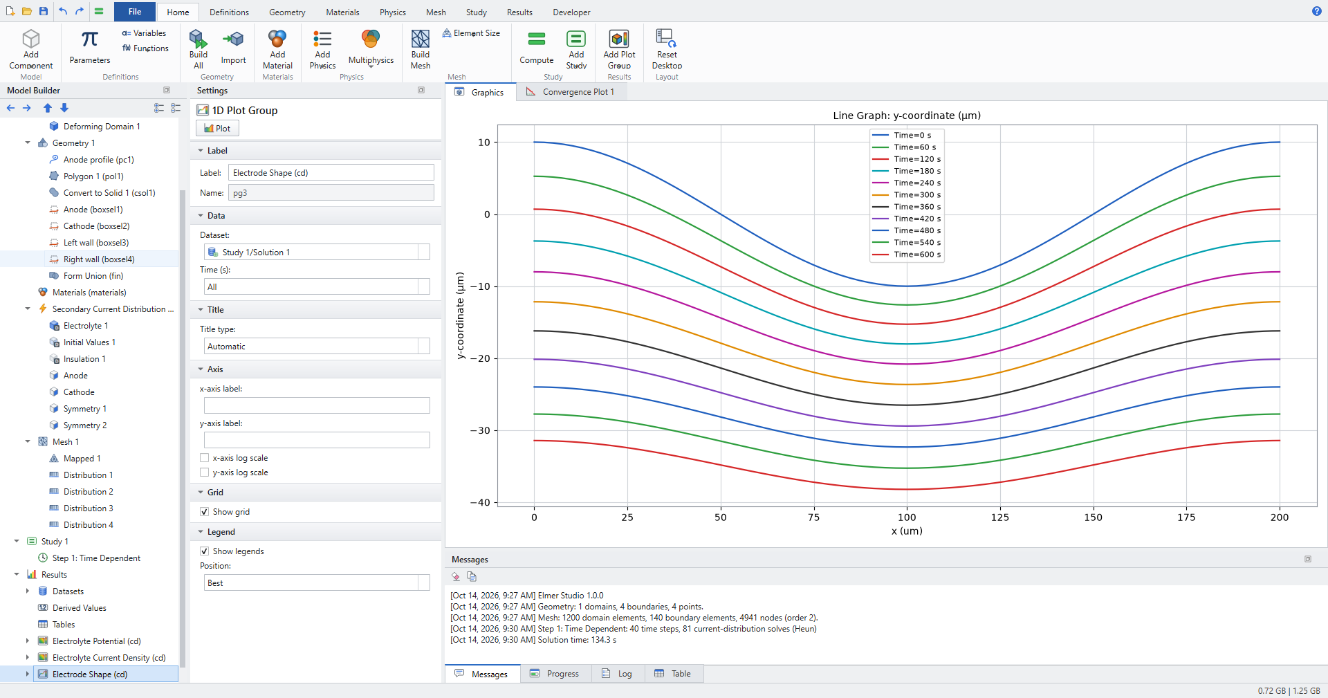Click the Plot button in Settings

217,129
